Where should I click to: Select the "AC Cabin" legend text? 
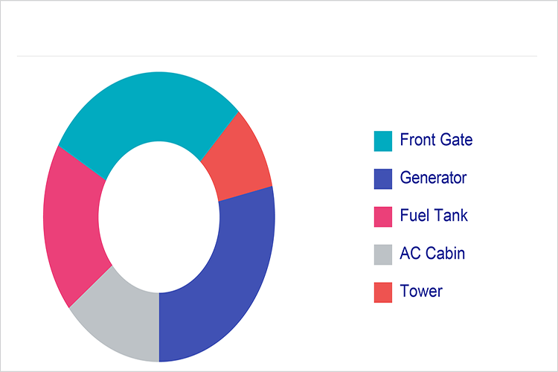pyautogui.click(x=432, y=254)
